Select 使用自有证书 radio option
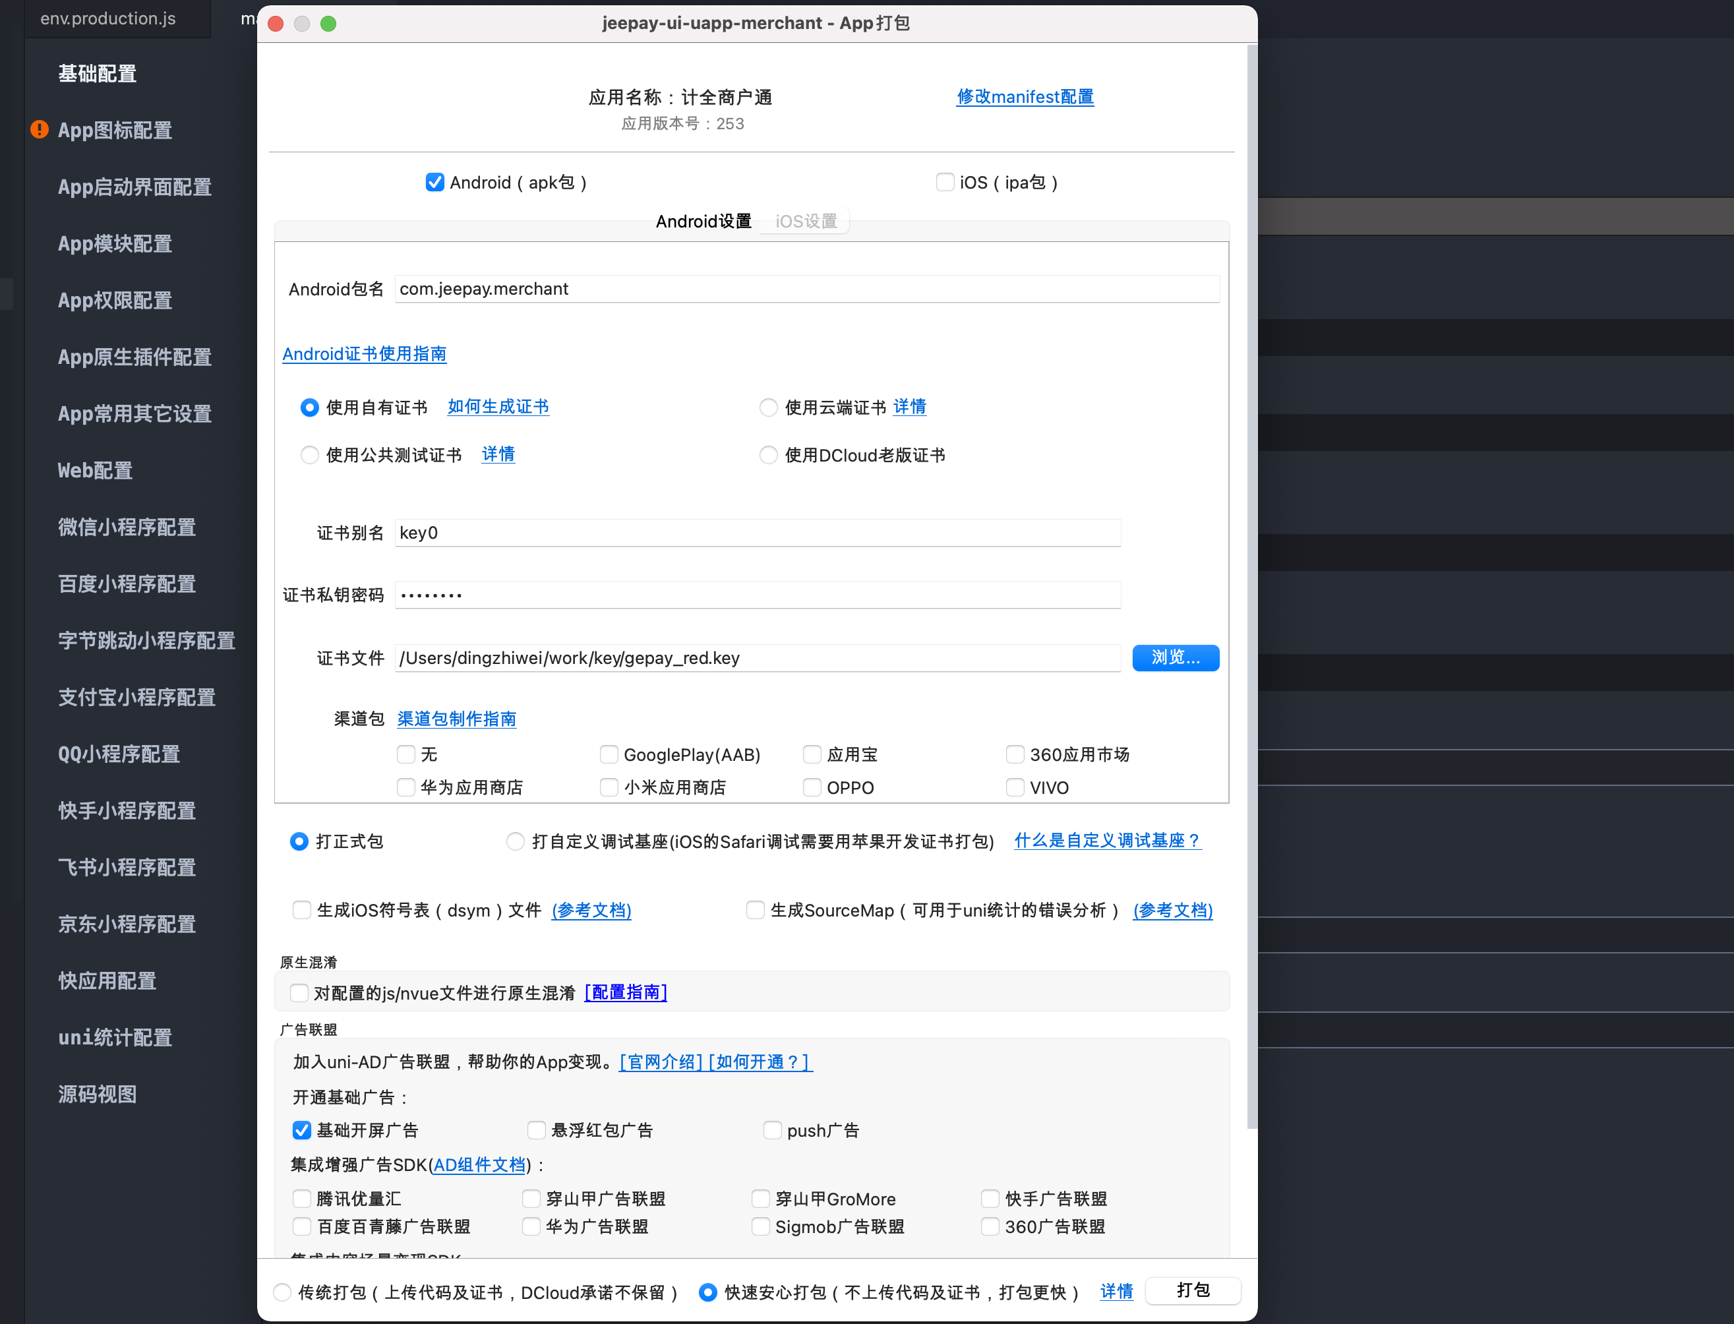 point(310,407)
